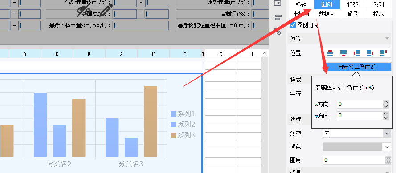Toggle the 图例可见 checkbox

[293, 25]
